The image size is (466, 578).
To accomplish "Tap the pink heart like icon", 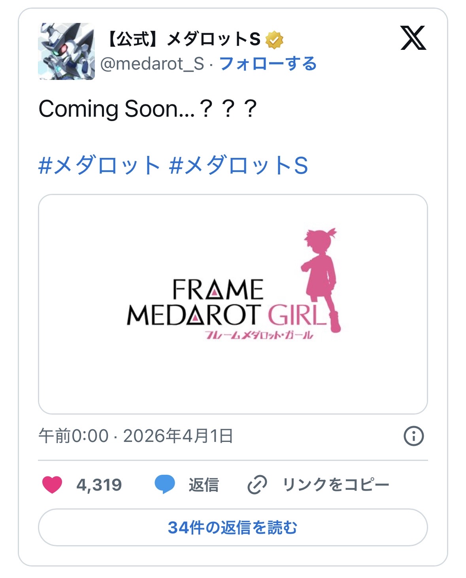I will point(52,485).
